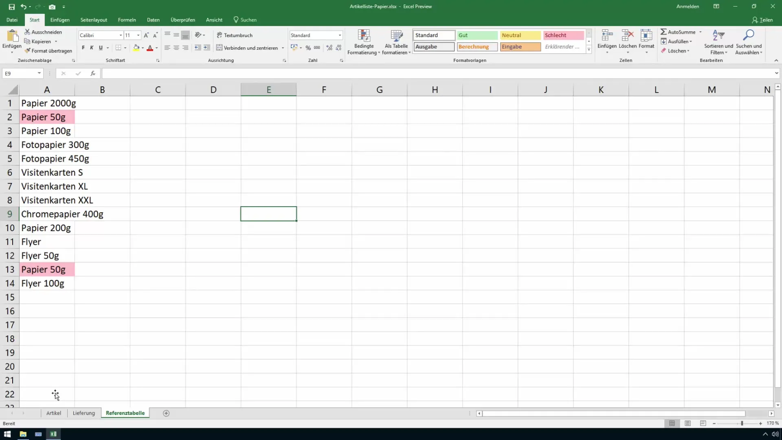Toggle center text alignment
The image size is (782, 440).
tap(176, 48)
